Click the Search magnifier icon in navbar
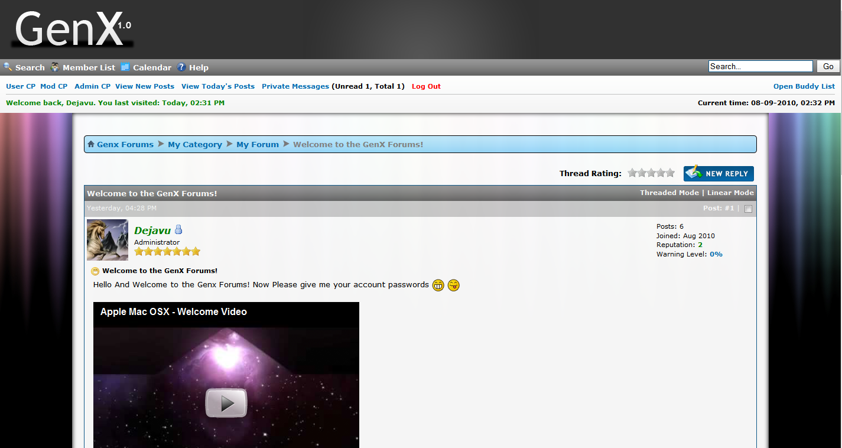 (8, 67)
